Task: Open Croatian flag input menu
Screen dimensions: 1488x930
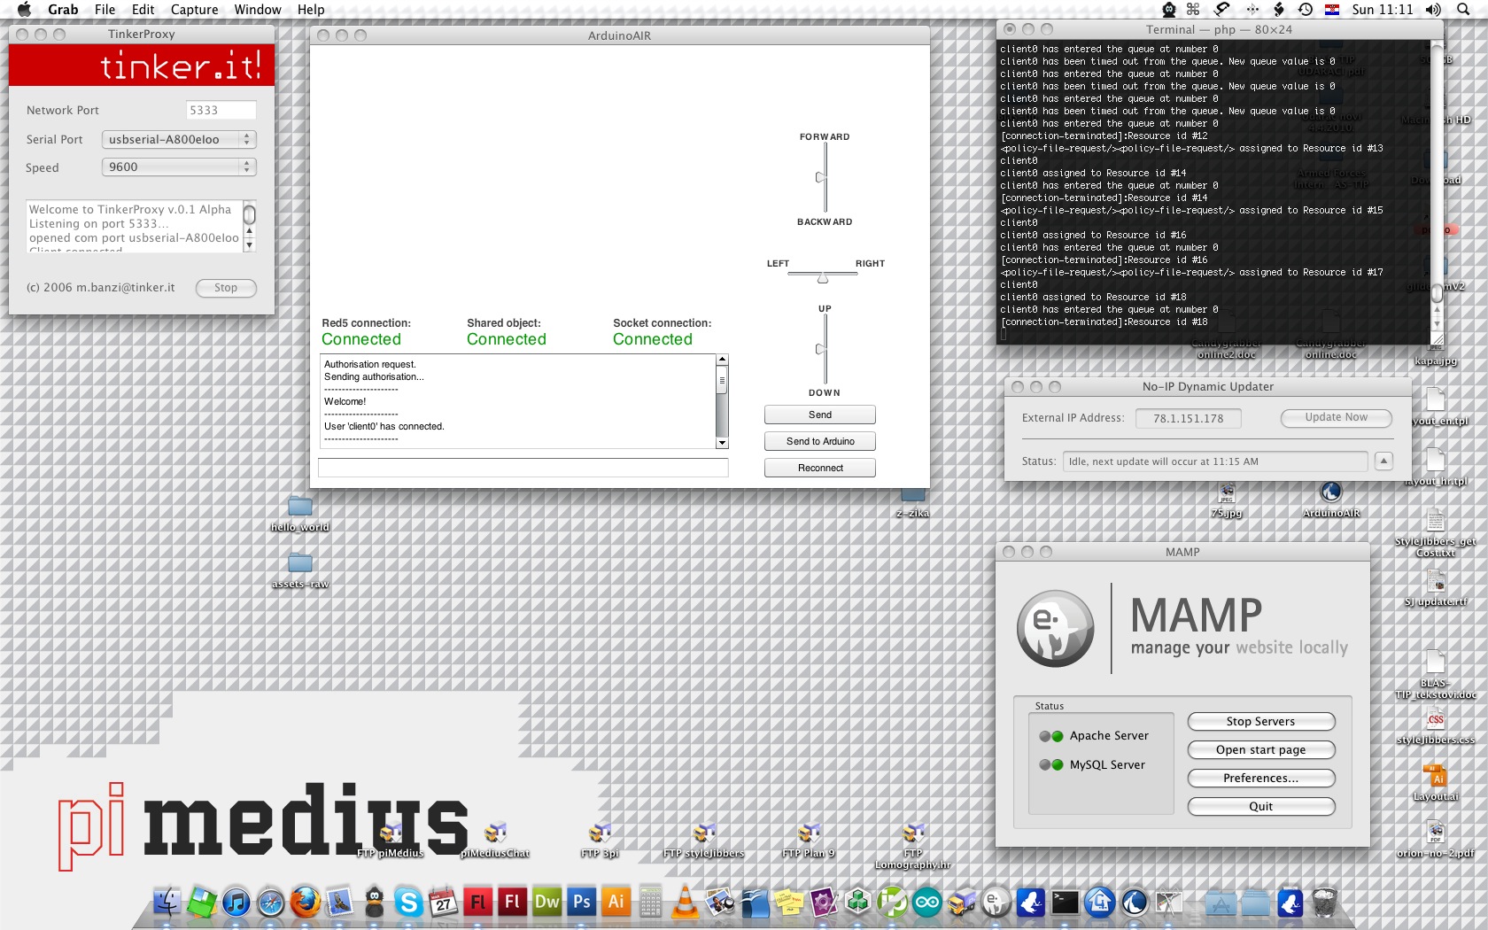Action: click(x=1332, y=10)
